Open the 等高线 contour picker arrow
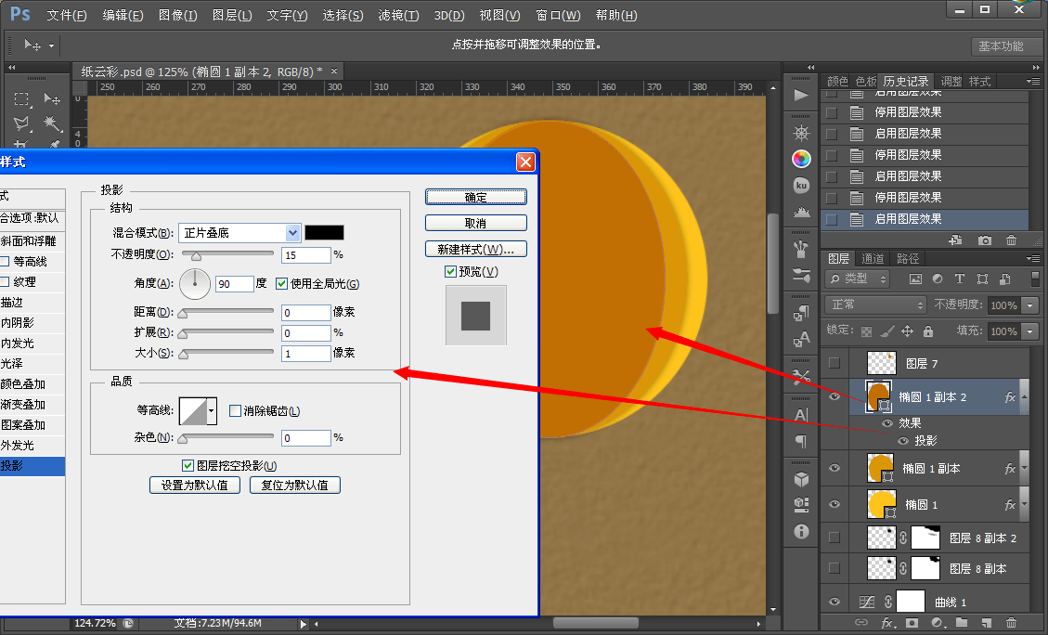Screen dimensions: 1048x635 point(212,410)
